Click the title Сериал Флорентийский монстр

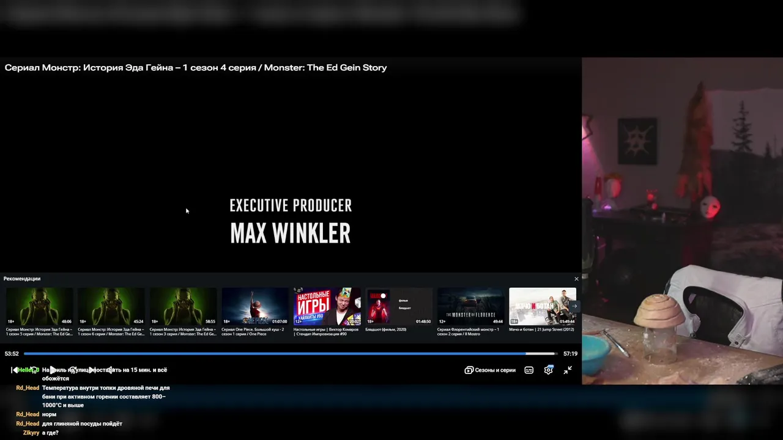468,331
